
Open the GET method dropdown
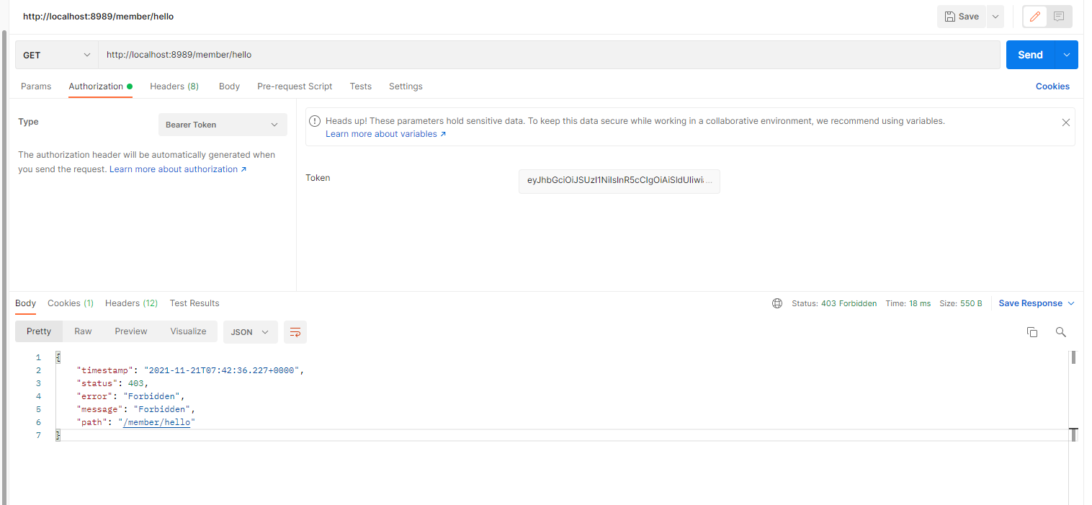(57, 55)
